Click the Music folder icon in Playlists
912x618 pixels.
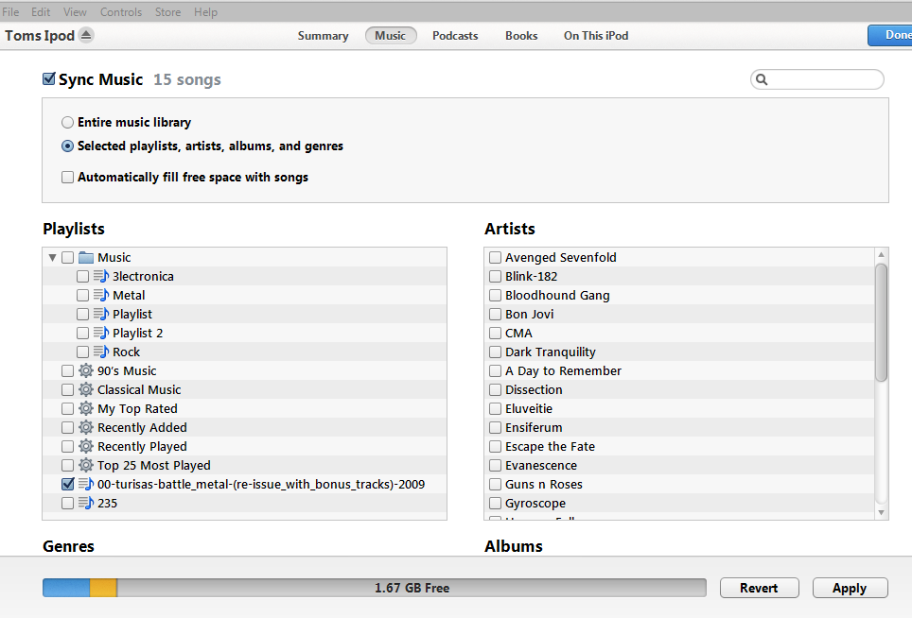click(86, 257)
